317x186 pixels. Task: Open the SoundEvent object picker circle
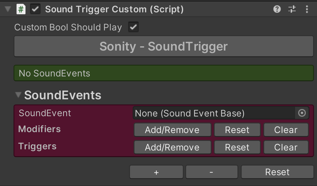pyautogui.click(x=302, y=113)
